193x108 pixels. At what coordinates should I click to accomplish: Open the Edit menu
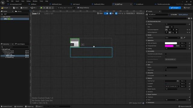[12, 1]
